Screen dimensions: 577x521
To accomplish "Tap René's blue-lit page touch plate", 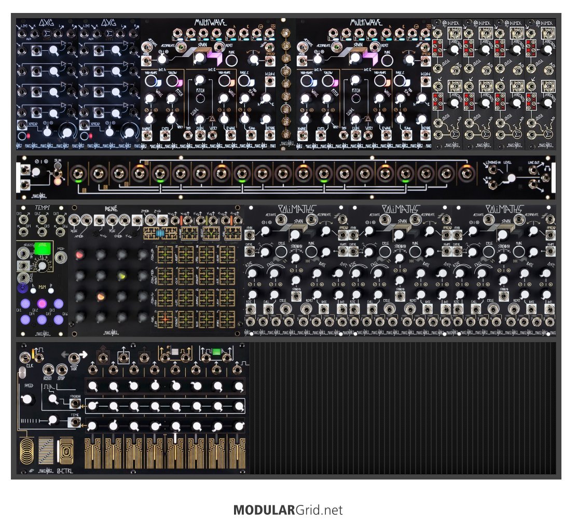I will (x=161, y=233).
